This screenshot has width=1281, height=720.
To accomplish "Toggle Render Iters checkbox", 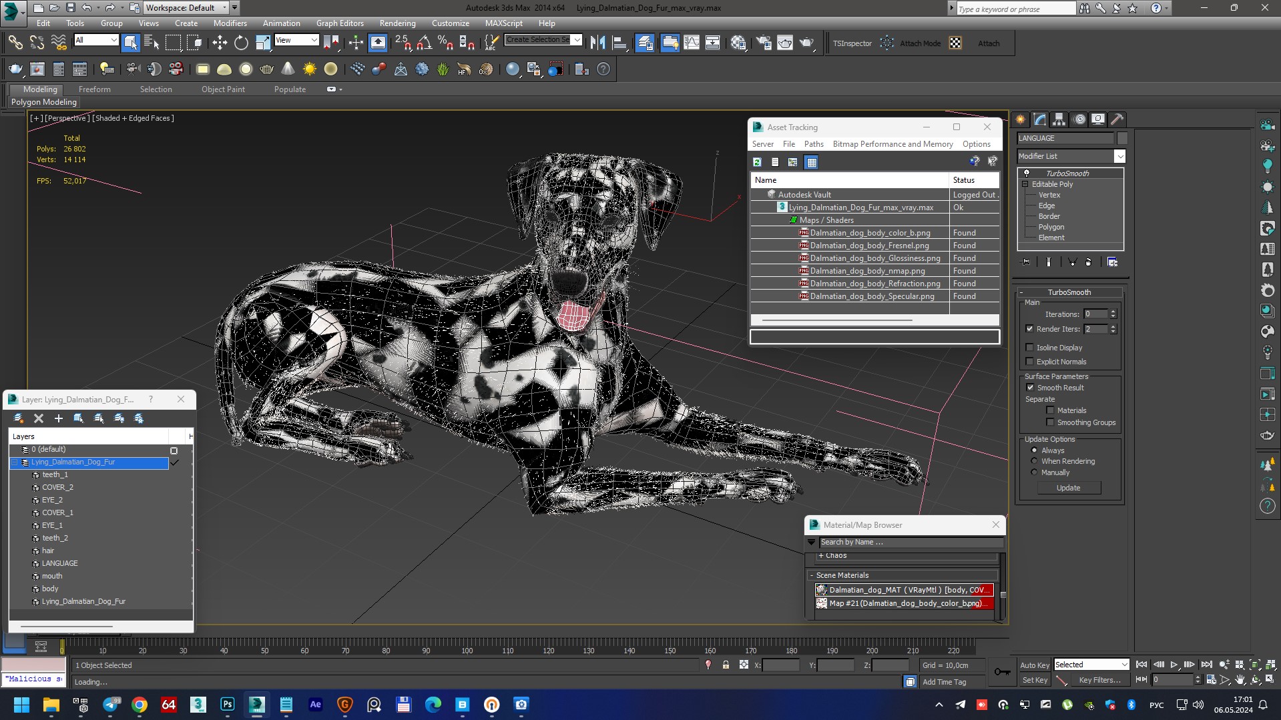I will tap(1029, 329).
